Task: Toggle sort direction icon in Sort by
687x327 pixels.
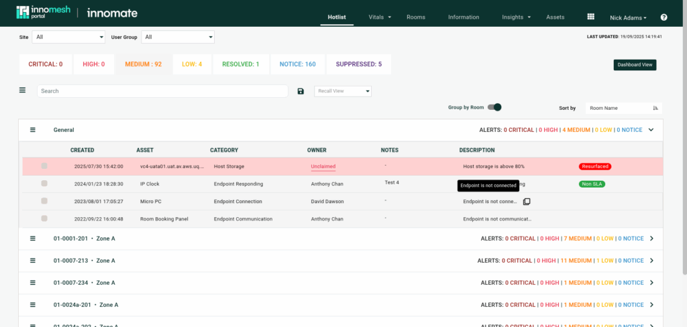Action: tap(655, 108)
